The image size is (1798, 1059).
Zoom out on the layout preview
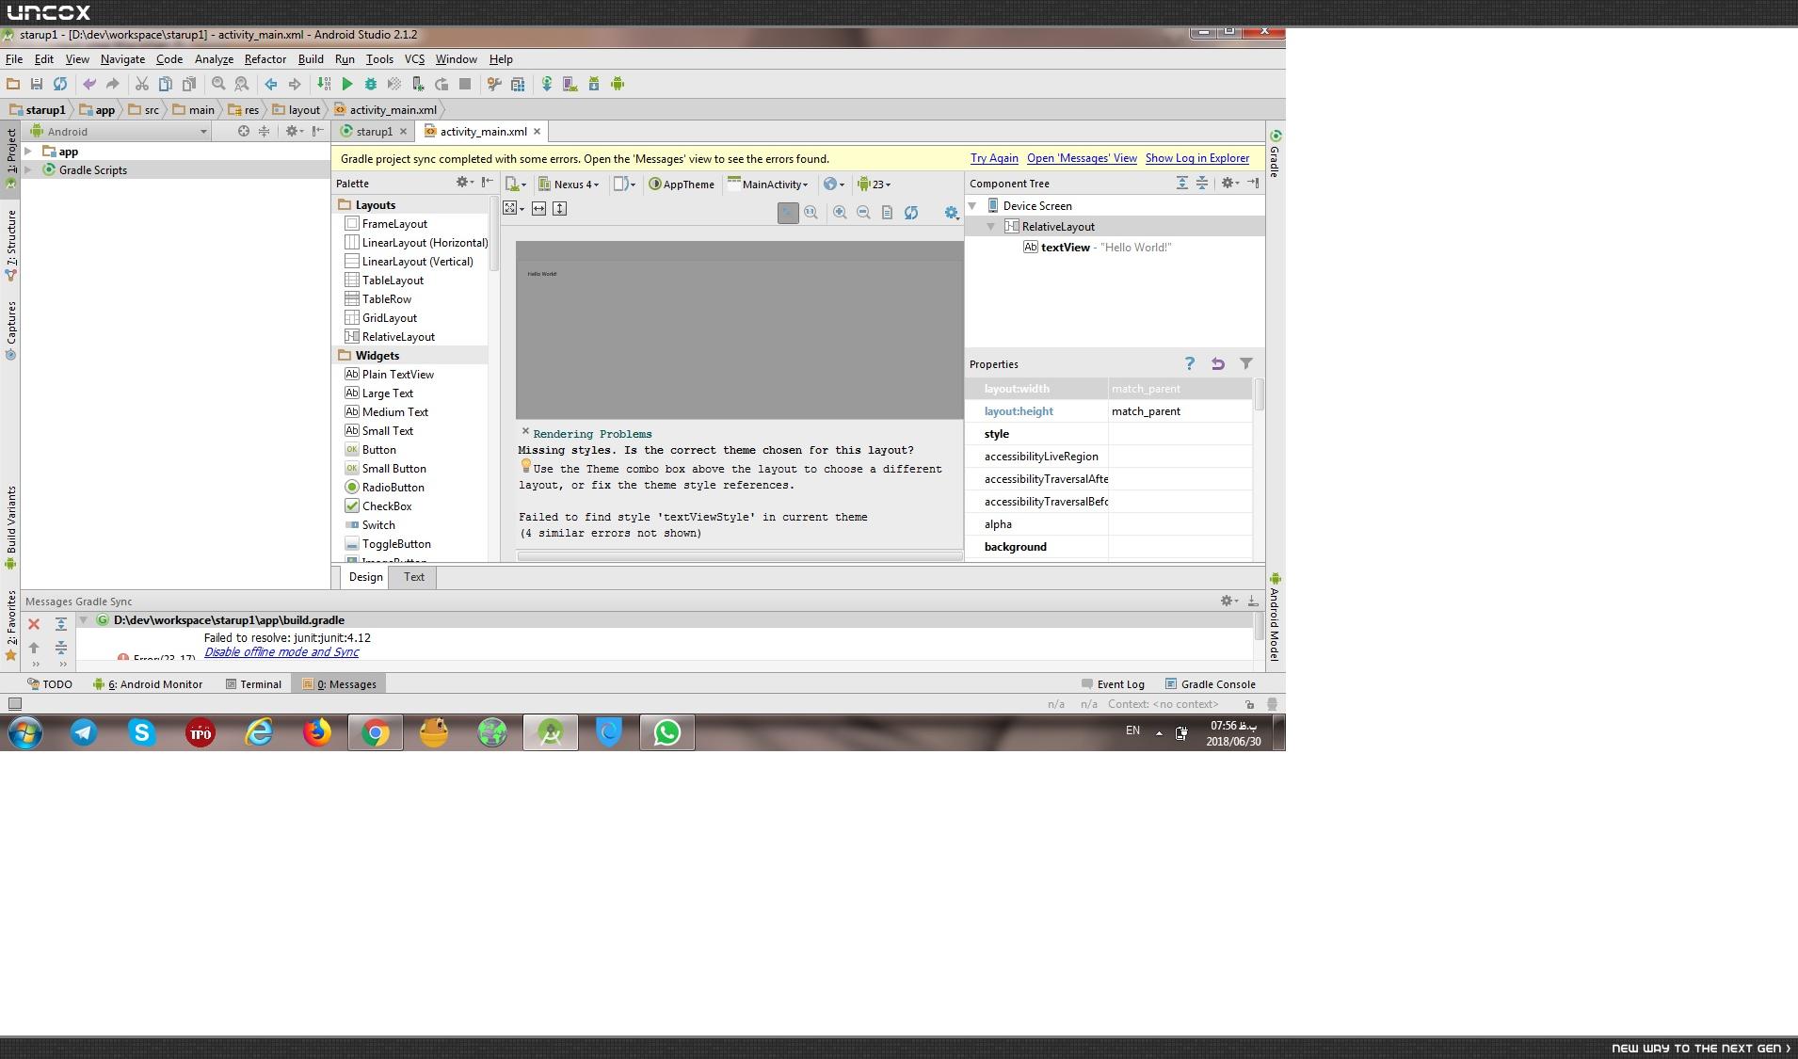[863, 213]
